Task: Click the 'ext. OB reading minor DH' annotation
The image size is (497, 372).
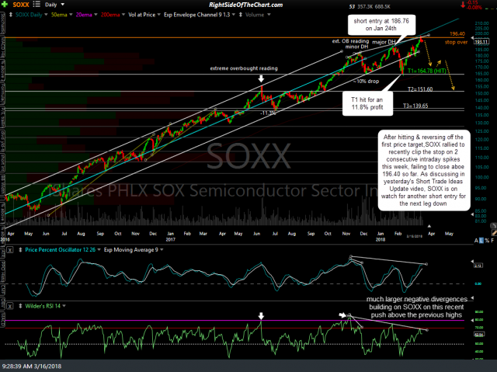Action: pyautogui.click(x=351, y=44)
